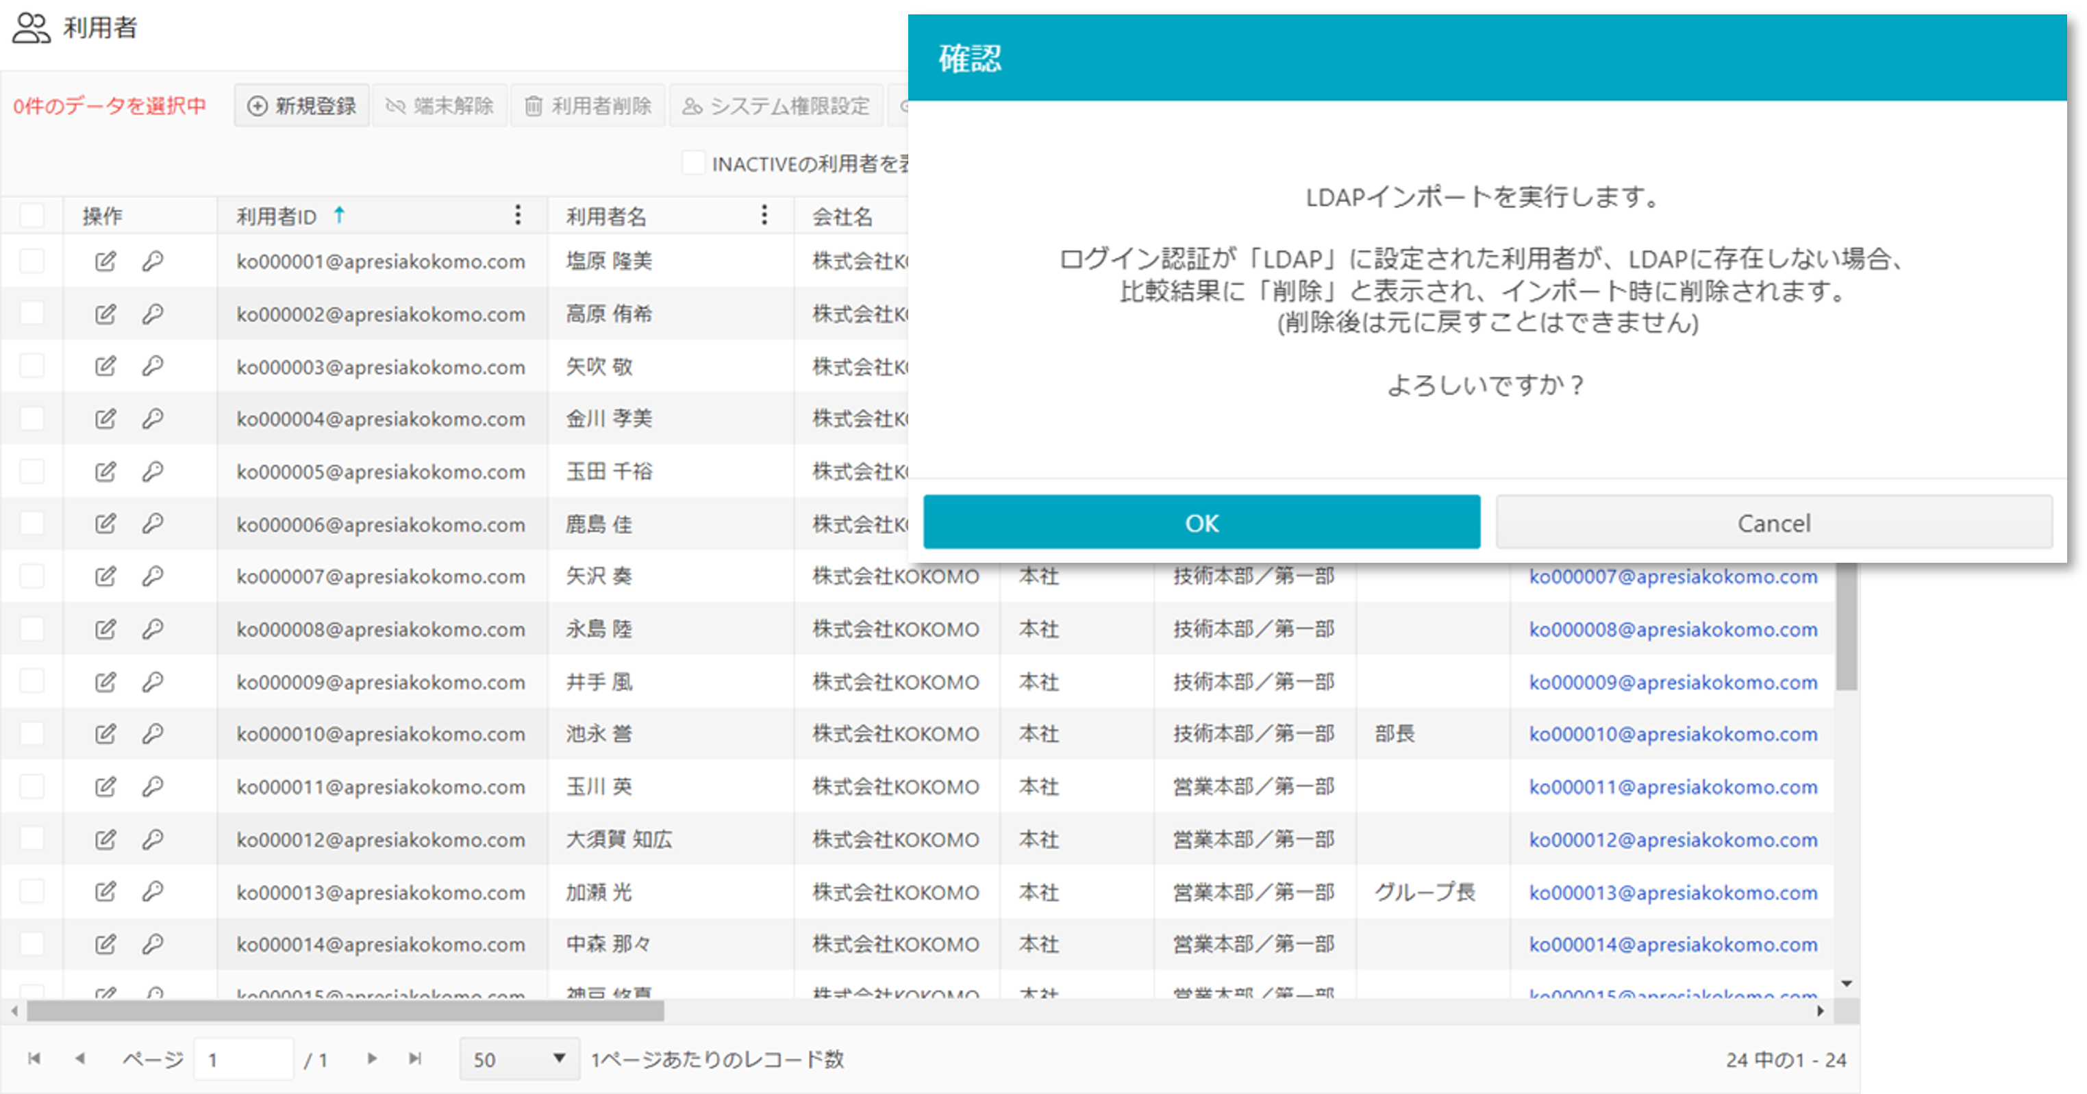Click the 端末解除 toolbar icon
The width and height of the screenshot is (2087, 1094).
click(x=440, y=105)
